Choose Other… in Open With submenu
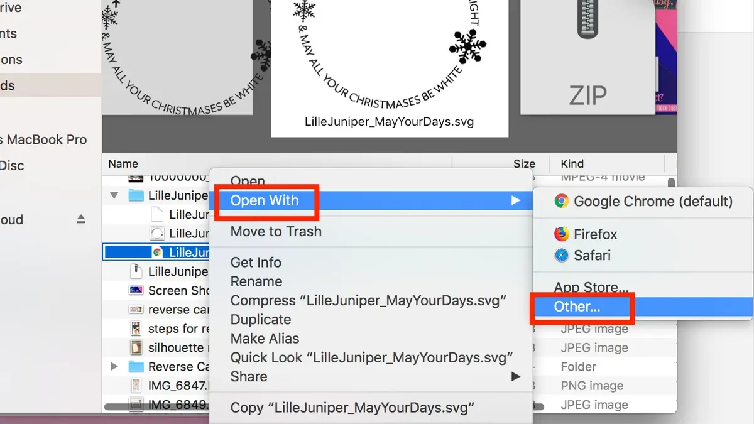Viewport: 754px width, 424px height. tap(643, 307)
